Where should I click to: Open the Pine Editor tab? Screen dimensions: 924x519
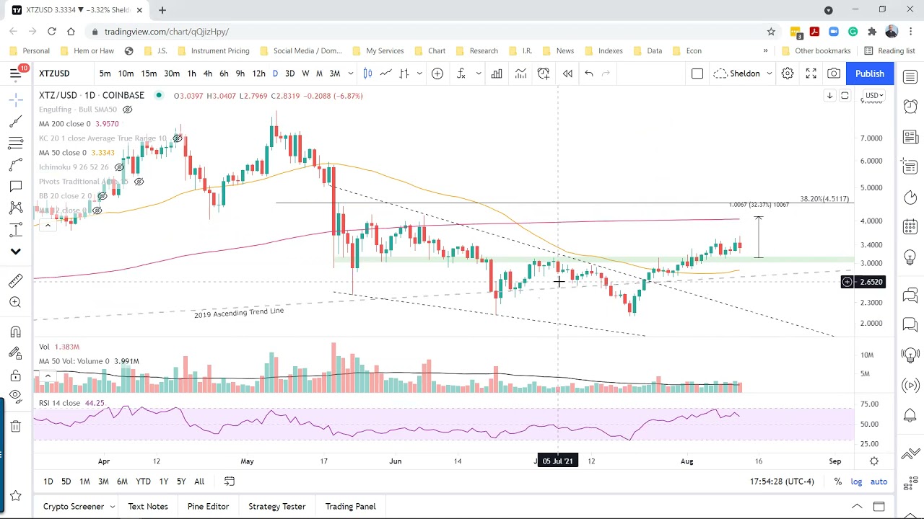208,507
